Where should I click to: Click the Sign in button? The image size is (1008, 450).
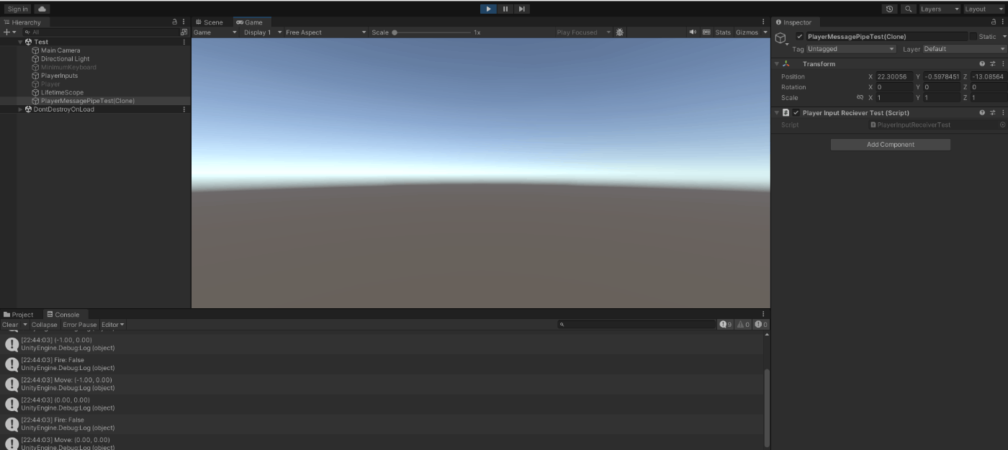point(18,9)
